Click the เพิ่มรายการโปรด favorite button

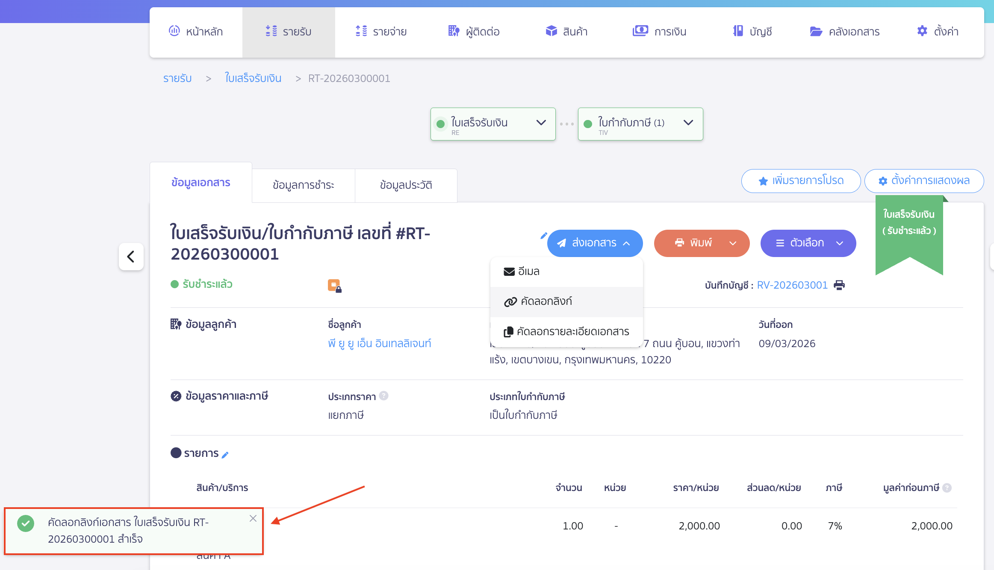coord(801,181)
